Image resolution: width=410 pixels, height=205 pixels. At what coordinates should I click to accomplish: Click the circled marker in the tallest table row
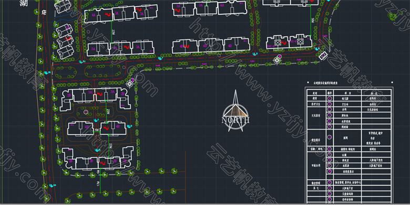coord(330,137)
